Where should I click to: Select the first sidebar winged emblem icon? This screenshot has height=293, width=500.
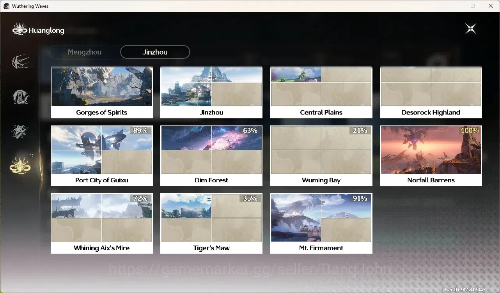20,62
